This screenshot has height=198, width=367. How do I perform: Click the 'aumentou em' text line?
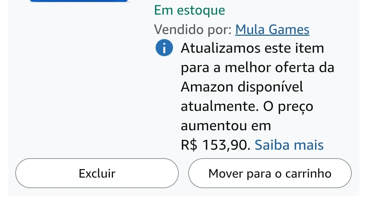[226, 126]
